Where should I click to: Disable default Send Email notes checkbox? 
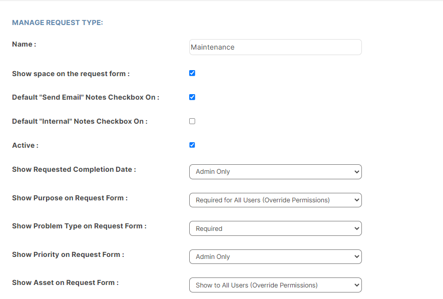[192, 97]
